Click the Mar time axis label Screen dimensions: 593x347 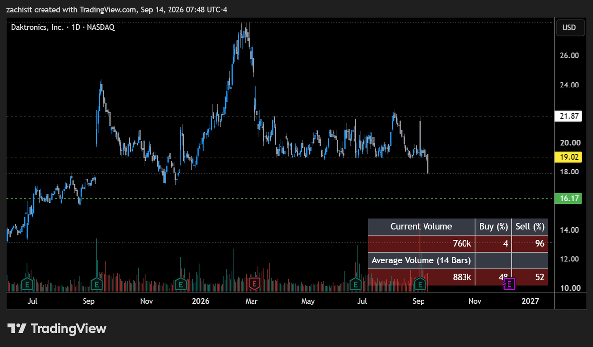tap(252, 301)
